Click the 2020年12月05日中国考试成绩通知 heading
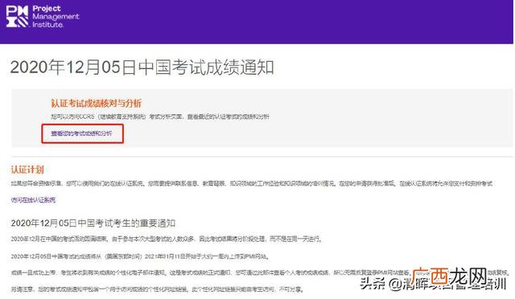The height and width of the screenshot is (299, 515). pos(142,68)
